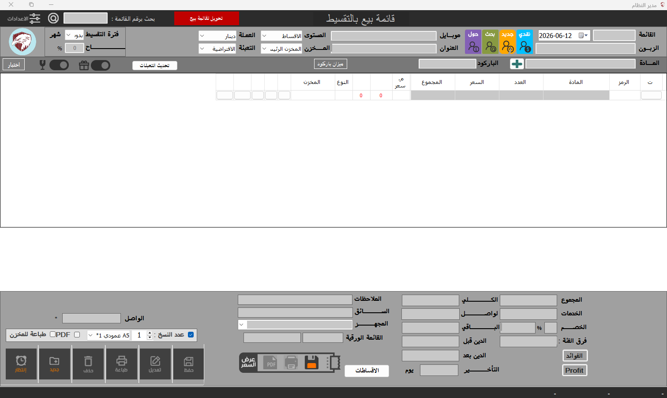This screenshot has height=398, width=667.
Task: Click the blue نقدي cash customer icon
Action: [525, 42]
